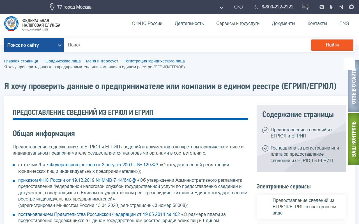Viewport: 359px width, 224px height.
Task: Call the 8-800-222-2222 phone number
Action: click(278, 7)
